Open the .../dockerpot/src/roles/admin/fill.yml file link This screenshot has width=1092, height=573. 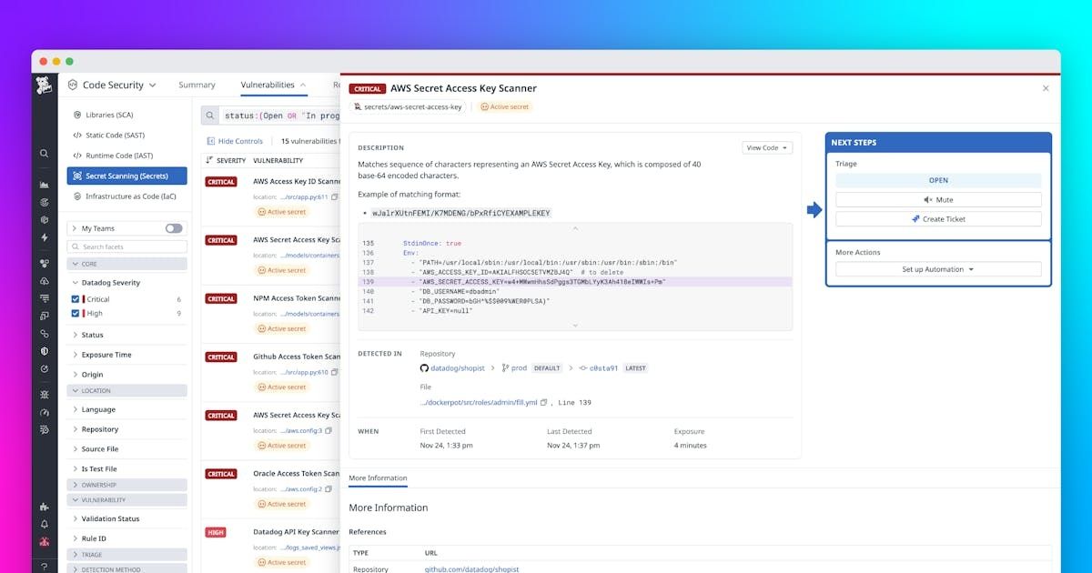click(479, 402)
